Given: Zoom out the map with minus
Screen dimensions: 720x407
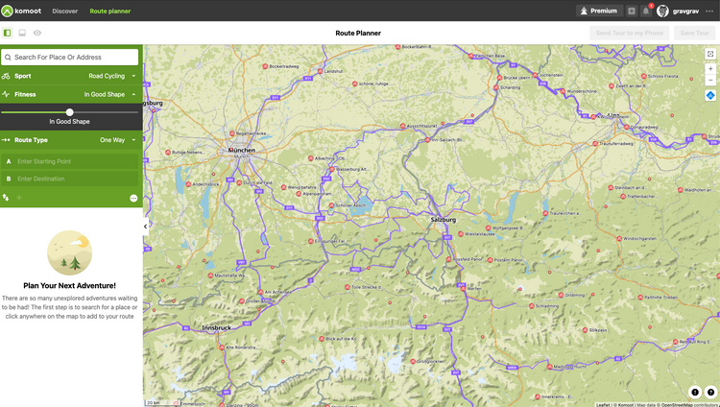Looking at the screenshot, I should (710, 80).
